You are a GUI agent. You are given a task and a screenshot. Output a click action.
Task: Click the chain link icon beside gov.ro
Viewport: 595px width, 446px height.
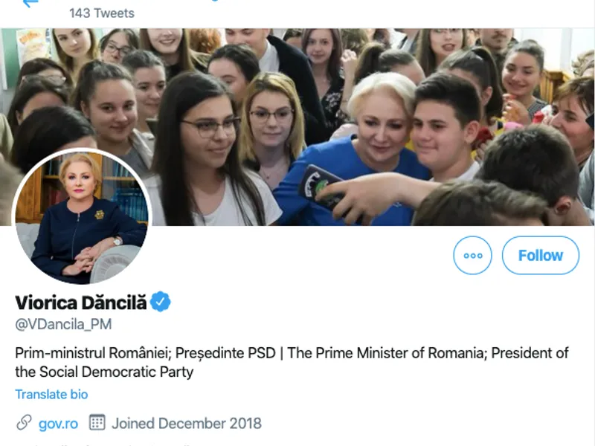tap(25, 423)
